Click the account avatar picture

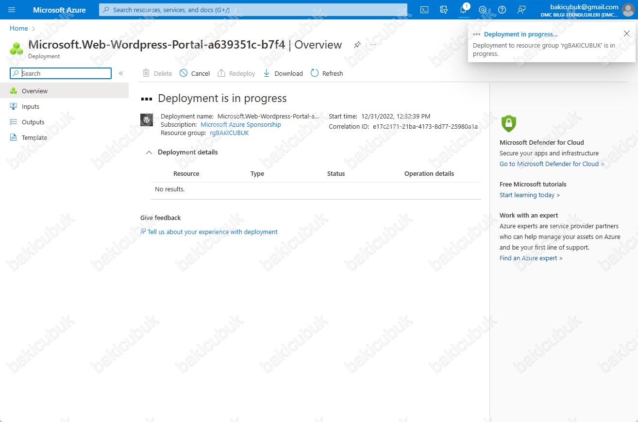point(628,10)
